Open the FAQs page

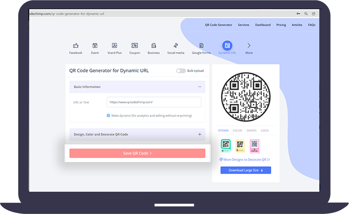[311, 25]
